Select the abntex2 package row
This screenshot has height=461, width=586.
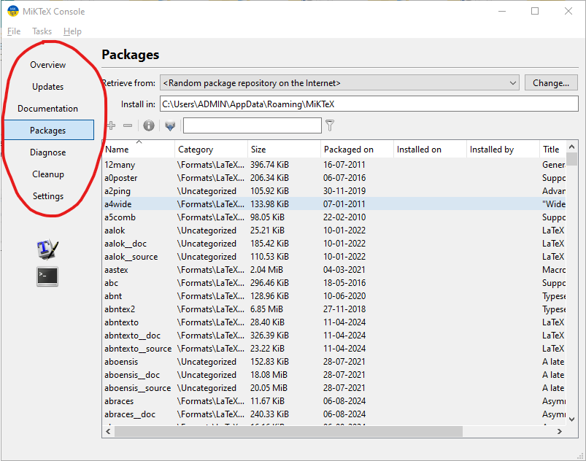[334, 309]
